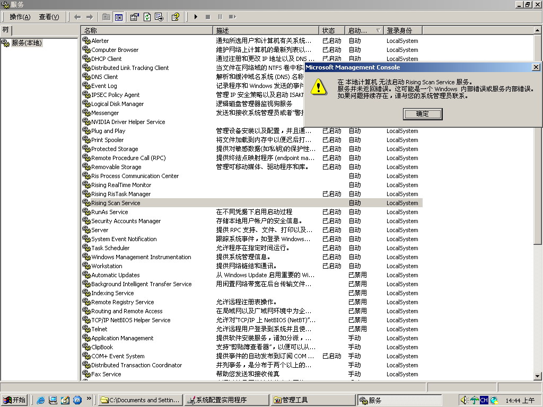Select the DHCP Client service icon
Viewport: 543px width, 407px height.
click(x=86, y=58)
